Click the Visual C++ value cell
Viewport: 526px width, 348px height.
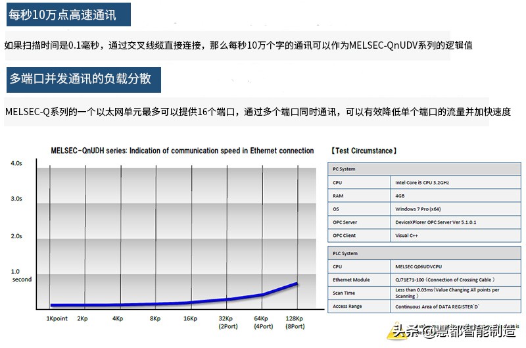point(456,236)
